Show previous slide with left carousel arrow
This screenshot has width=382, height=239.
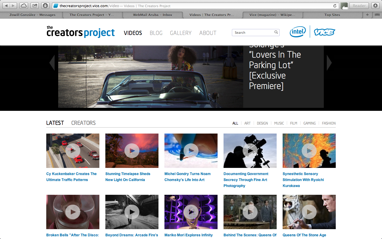pyautogui.click(x=52, y=63)
